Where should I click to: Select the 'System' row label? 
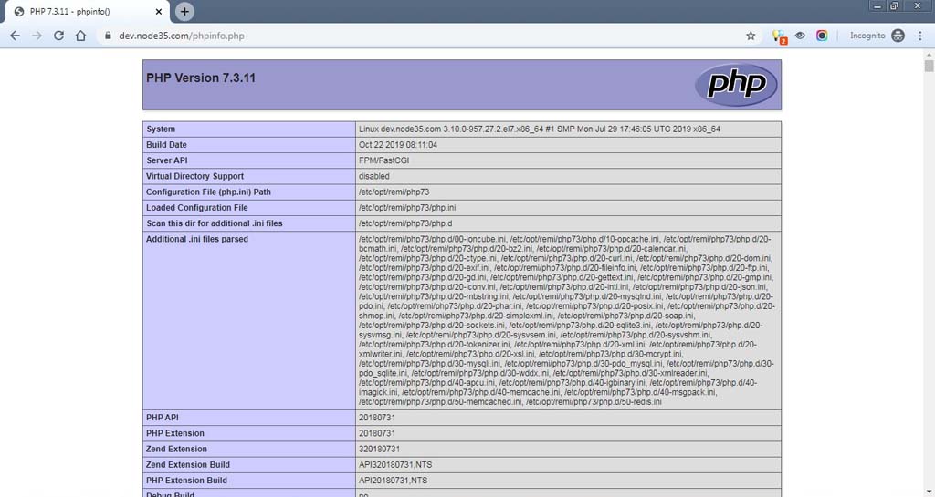(x=161, y=129)
